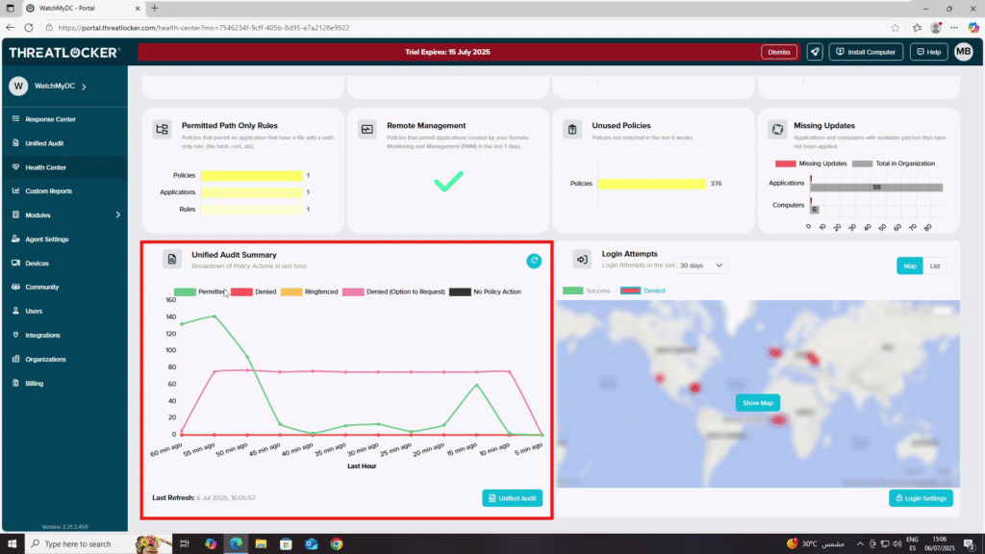The height and width of the screenshot is (554, 985).
Task: Open Windows Start menu
Action: click(12, 544)
